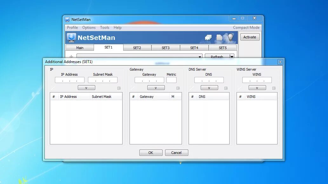
Task: Open the Help menu
Action: [117, 28]
